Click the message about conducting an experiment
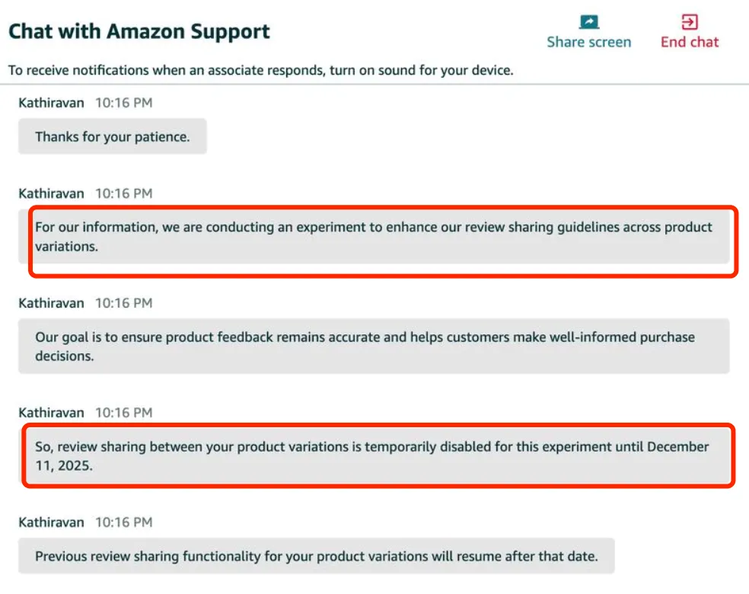This screenshot has height=594, width=749. (374, 237)
